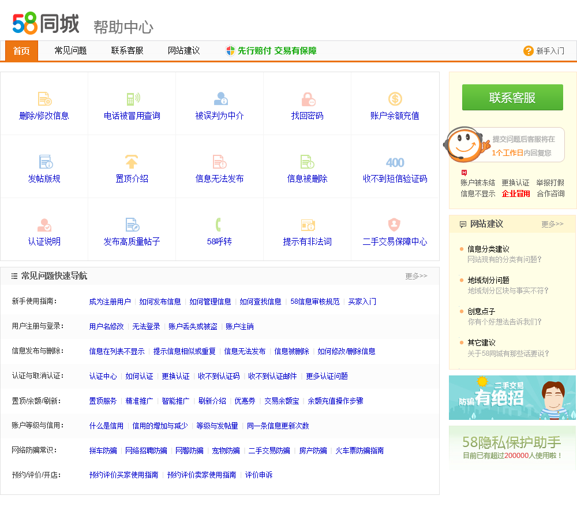Click the green 联系客服 button
Image resolution: width=577 pixels, height=525 pixels.
click(x=512, y=97)
